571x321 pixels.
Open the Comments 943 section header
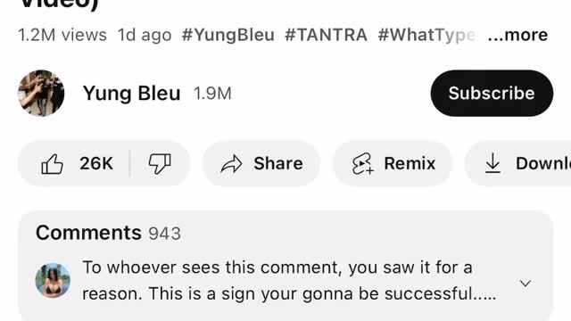(108, 233)
